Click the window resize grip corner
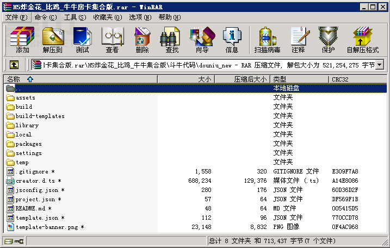The height and width of the screenshot is (248, 390). coord(384,242)
